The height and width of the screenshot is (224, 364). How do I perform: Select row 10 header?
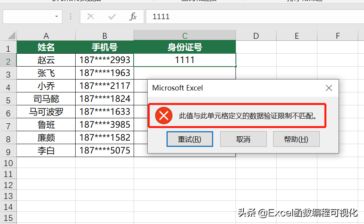[8, 163]
